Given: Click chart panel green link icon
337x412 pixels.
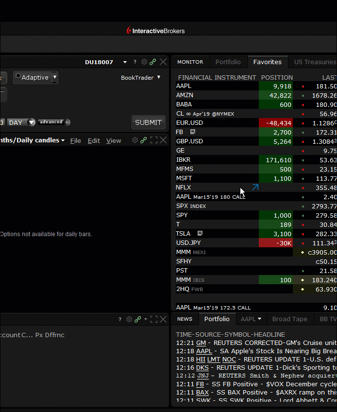Looking at the screenshot, I should (x=143, y=140).
